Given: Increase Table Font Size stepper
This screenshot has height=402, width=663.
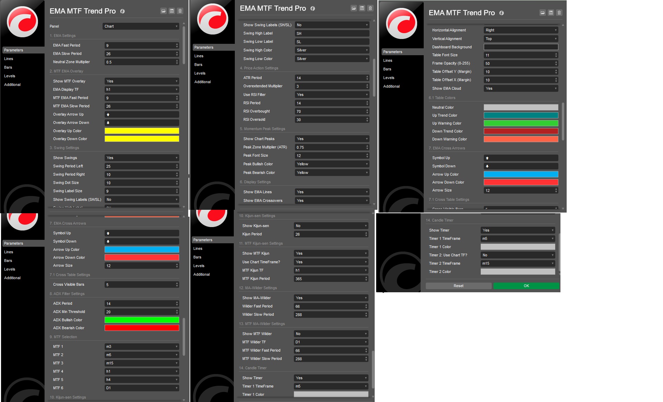Looking at the screenshot, I should tap(556, 54).
